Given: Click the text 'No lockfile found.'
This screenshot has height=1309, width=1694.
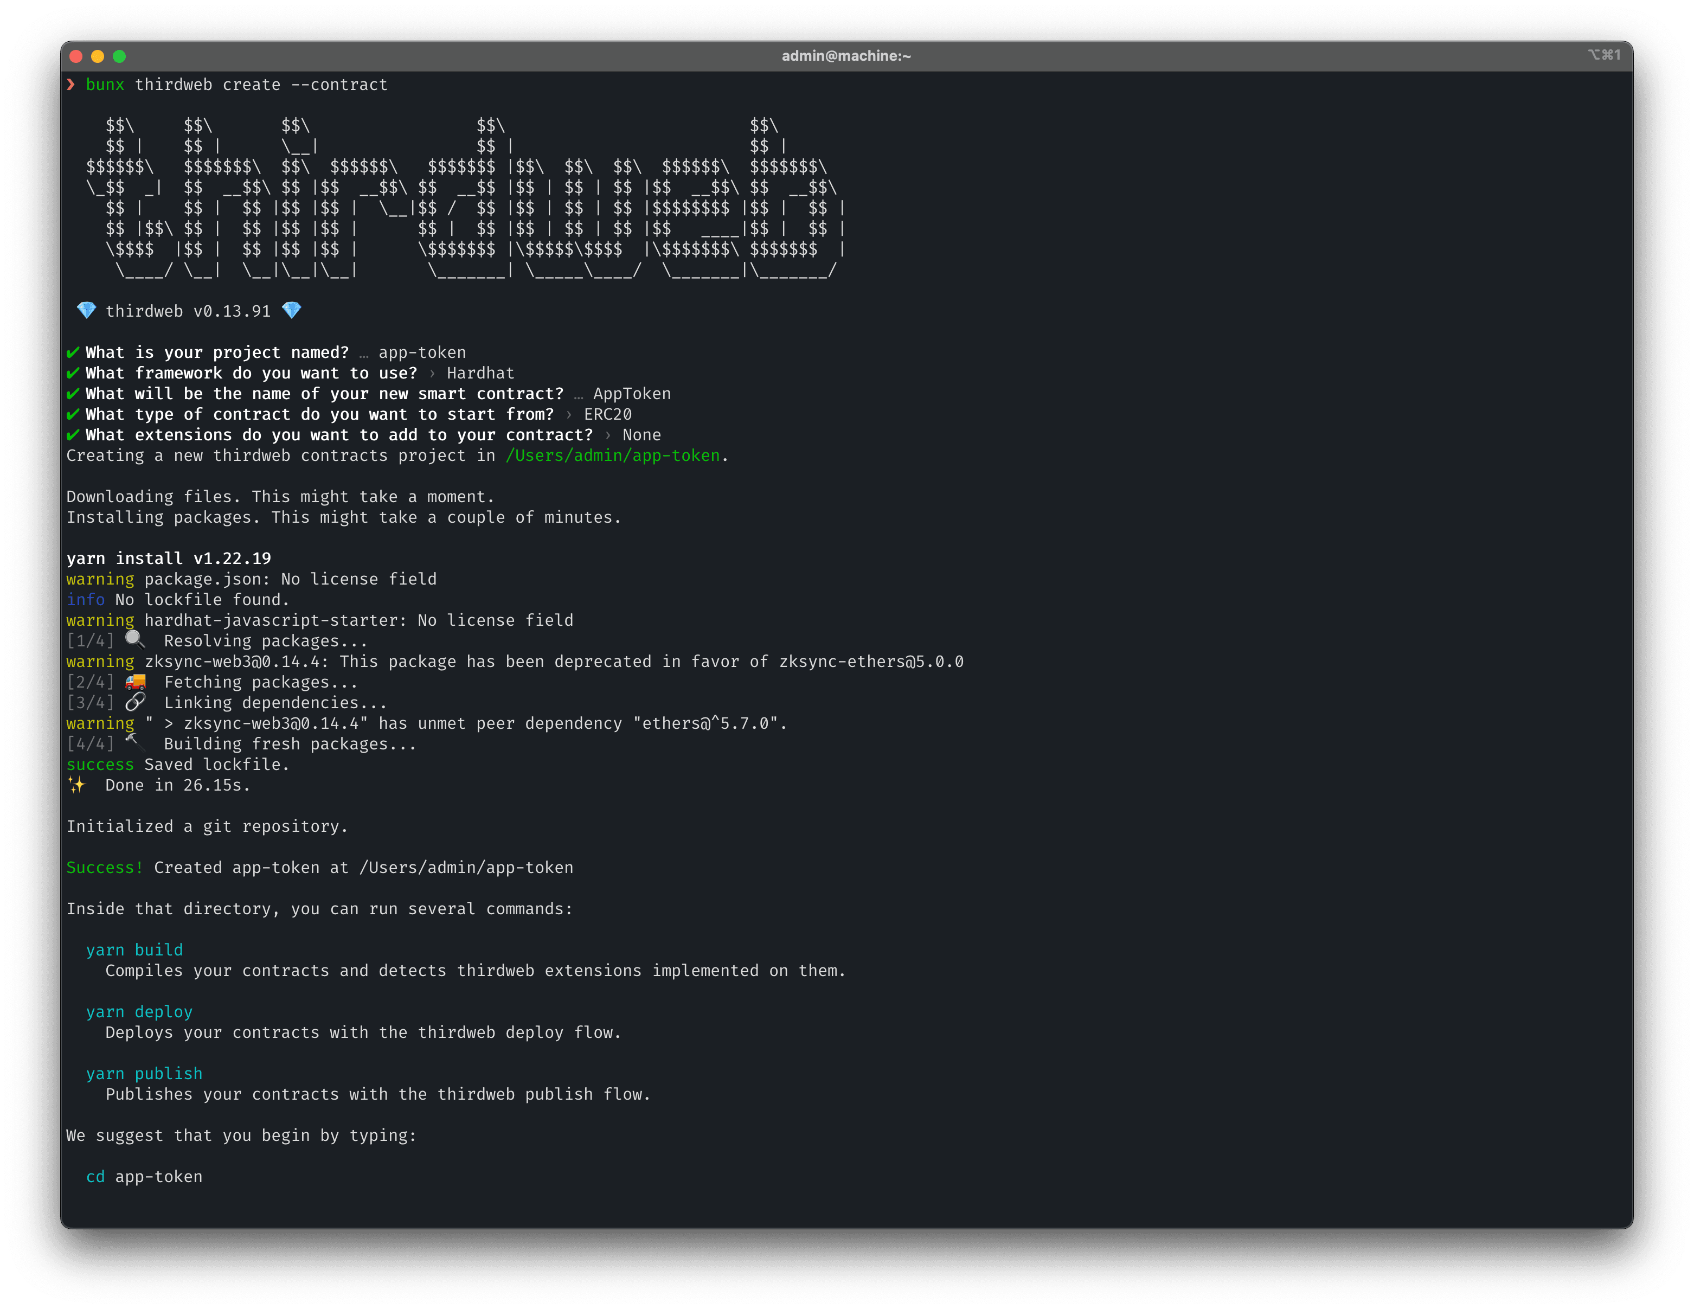Looking at the screenshot, I should click(x=202, y=599).
